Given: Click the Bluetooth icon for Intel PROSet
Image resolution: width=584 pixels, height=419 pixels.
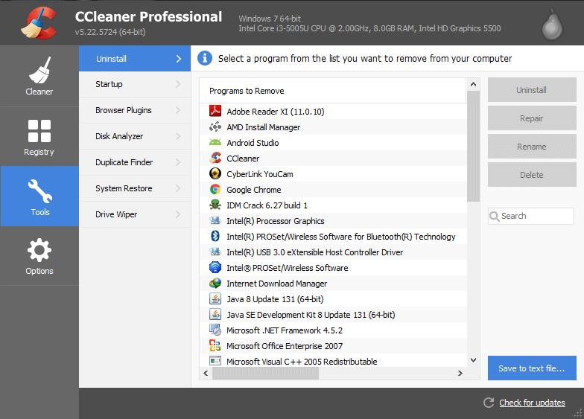Looking at the screenshot, I should [215, 237].
